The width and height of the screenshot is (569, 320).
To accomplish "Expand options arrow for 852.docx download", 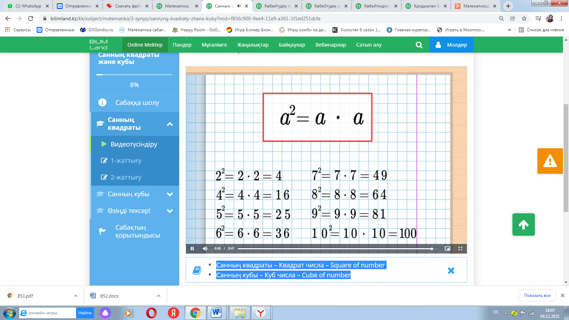I will (x=159, y=296).
